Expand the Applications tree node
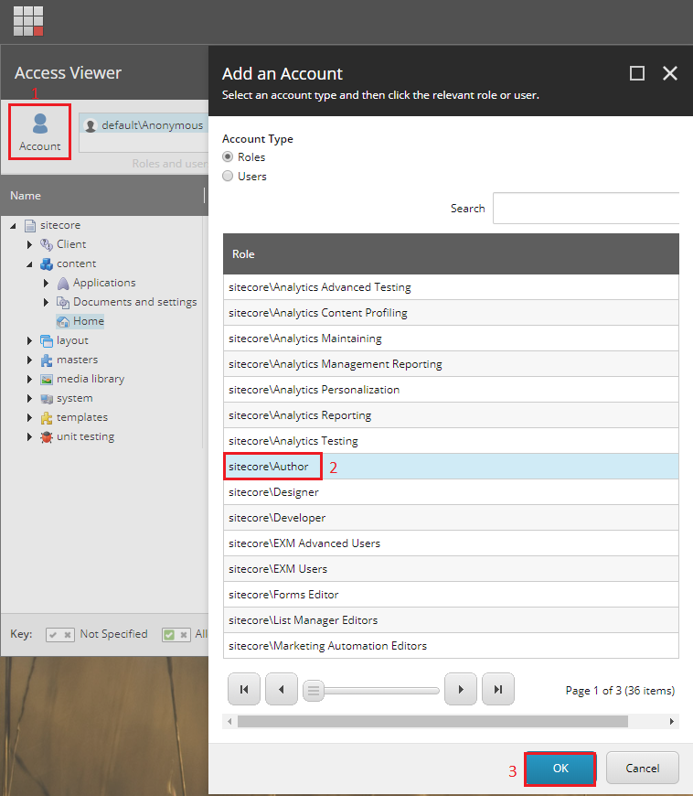Image resolution: width=693 pixels, height=796 pixels. (46, 284)
